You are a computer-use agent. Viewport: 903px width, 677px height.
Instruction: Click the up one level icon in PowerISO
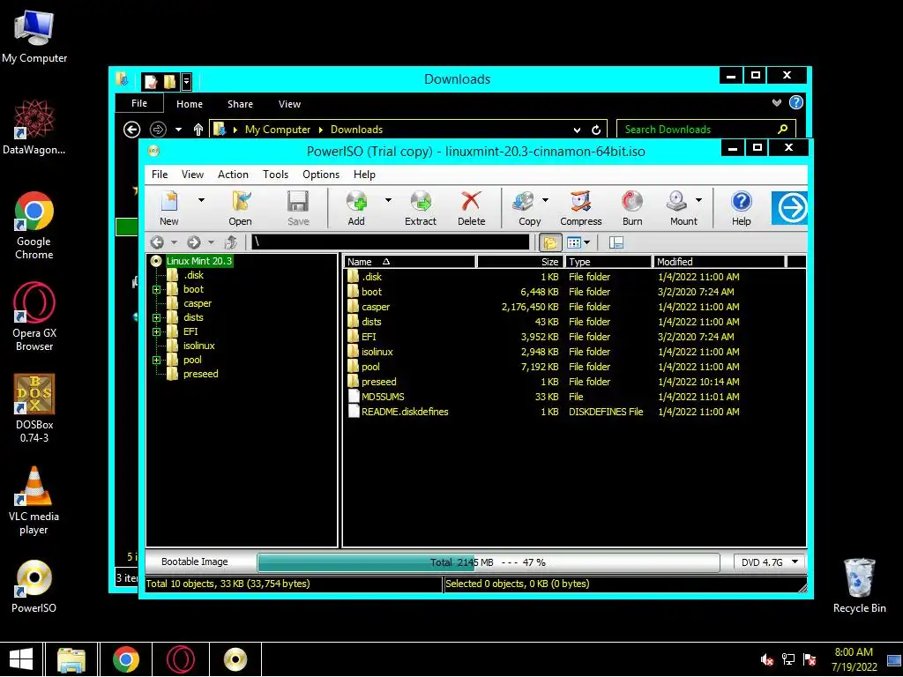[231, 242]
